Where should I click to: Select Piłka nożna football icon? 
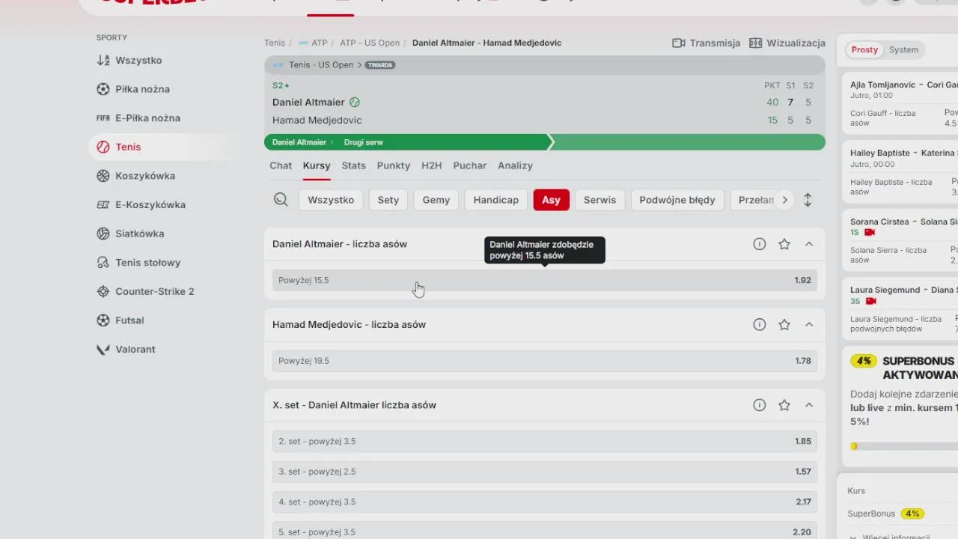tap(103, 89)
